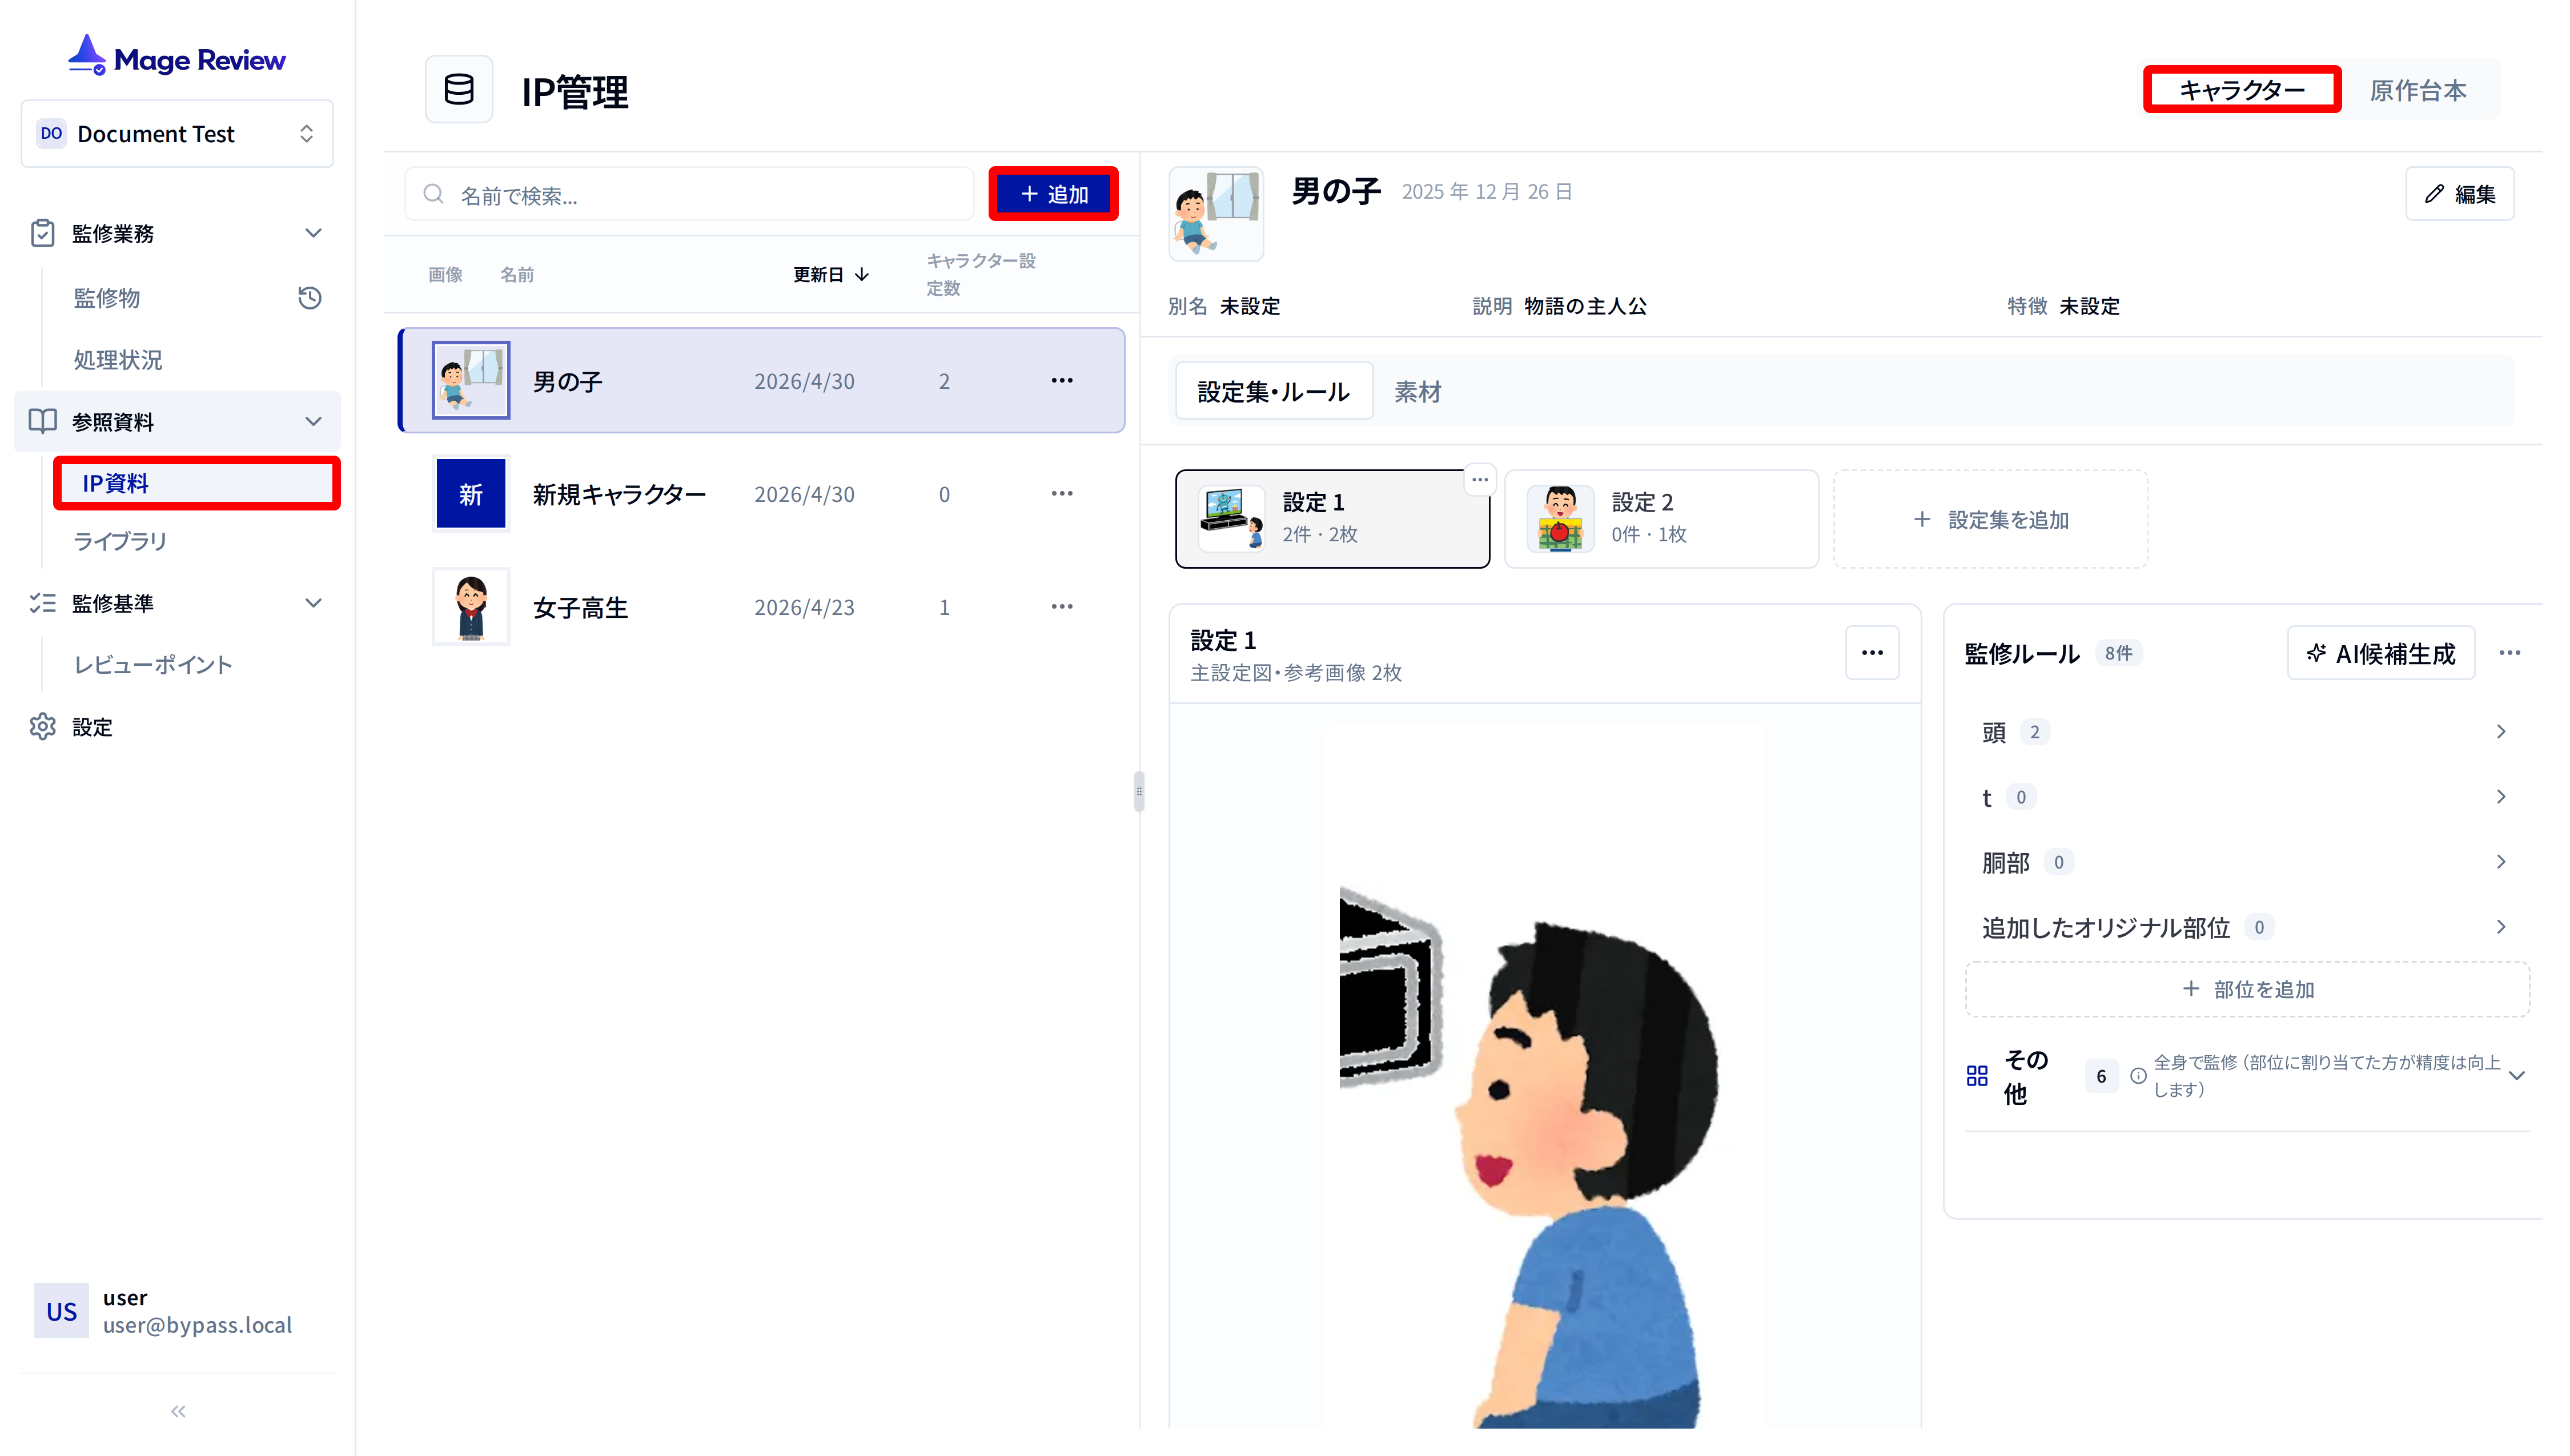Image resolution: width=2570 pixels, height=1456 pixels.
Task: Click 設定集を追加
Action: tap(1990, 519)
